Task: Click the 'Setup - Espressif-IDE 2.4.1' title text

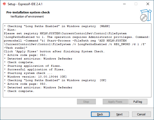Action: [25, 4]
